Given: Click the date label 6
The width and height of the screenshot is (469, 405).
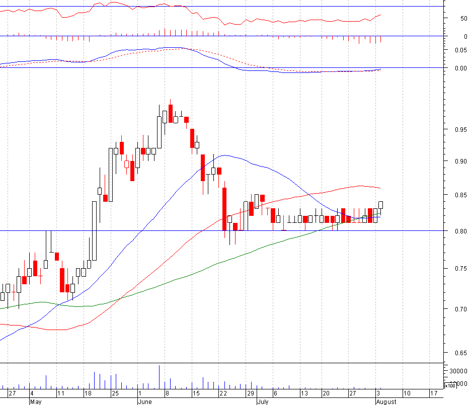Looking at the screenshot, I should pos(275,393).
